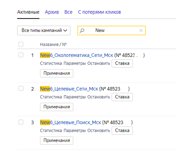
Task: Open the 'С потерями кликов' tab
Action: 99,12
